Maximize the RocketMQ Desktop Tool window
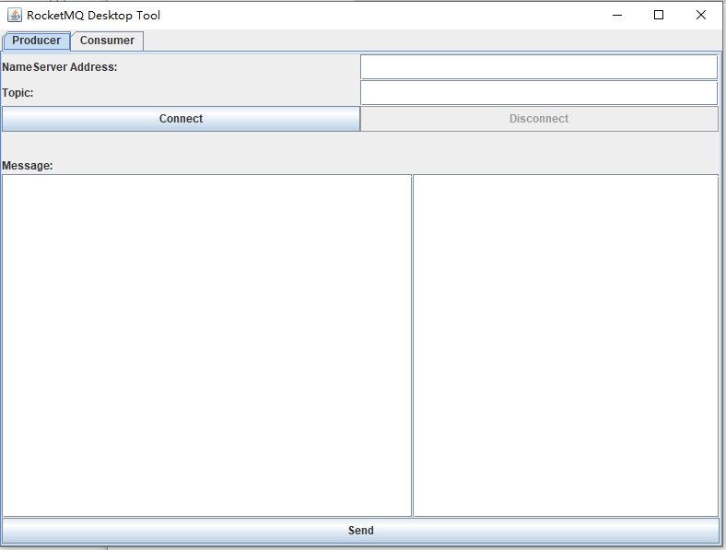 coord(659,16)
